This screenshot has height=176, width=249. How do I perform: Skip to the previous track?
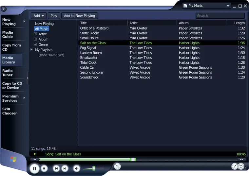(x=56, y=168)
